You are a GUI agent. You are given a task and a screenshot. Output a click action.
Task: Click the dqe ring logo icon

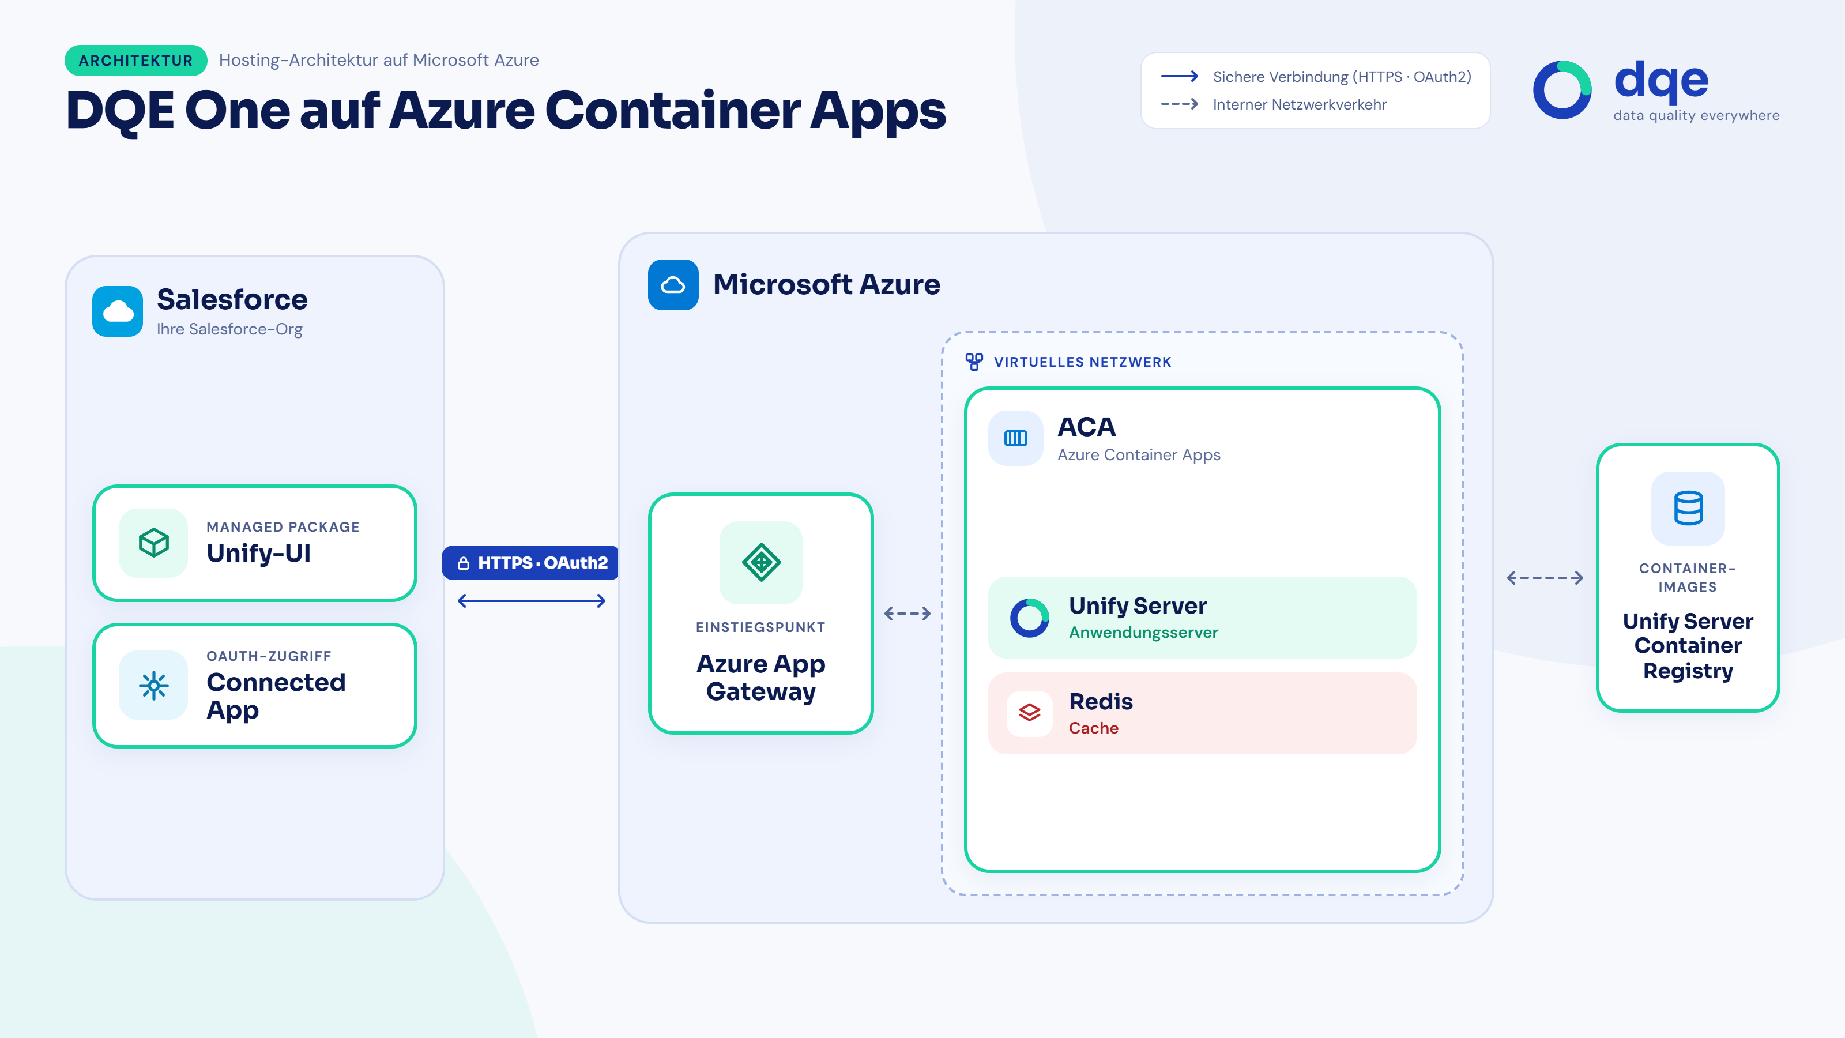[x=1562, y=91]
